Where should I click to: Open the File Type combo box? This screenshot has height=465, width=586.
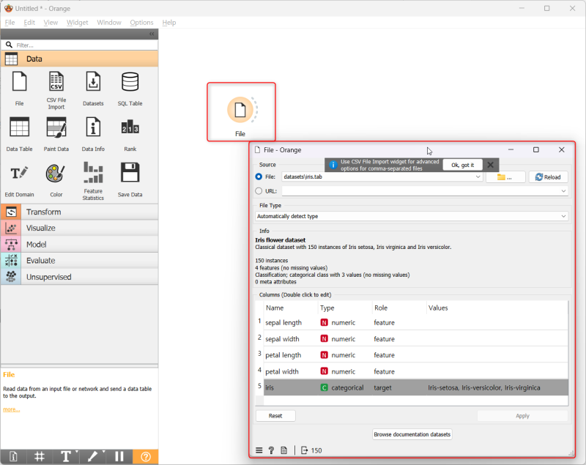[x=412, y=216]
